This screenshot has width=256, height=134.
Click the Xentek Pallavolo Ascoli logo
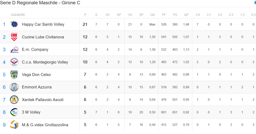pos(14,100)
